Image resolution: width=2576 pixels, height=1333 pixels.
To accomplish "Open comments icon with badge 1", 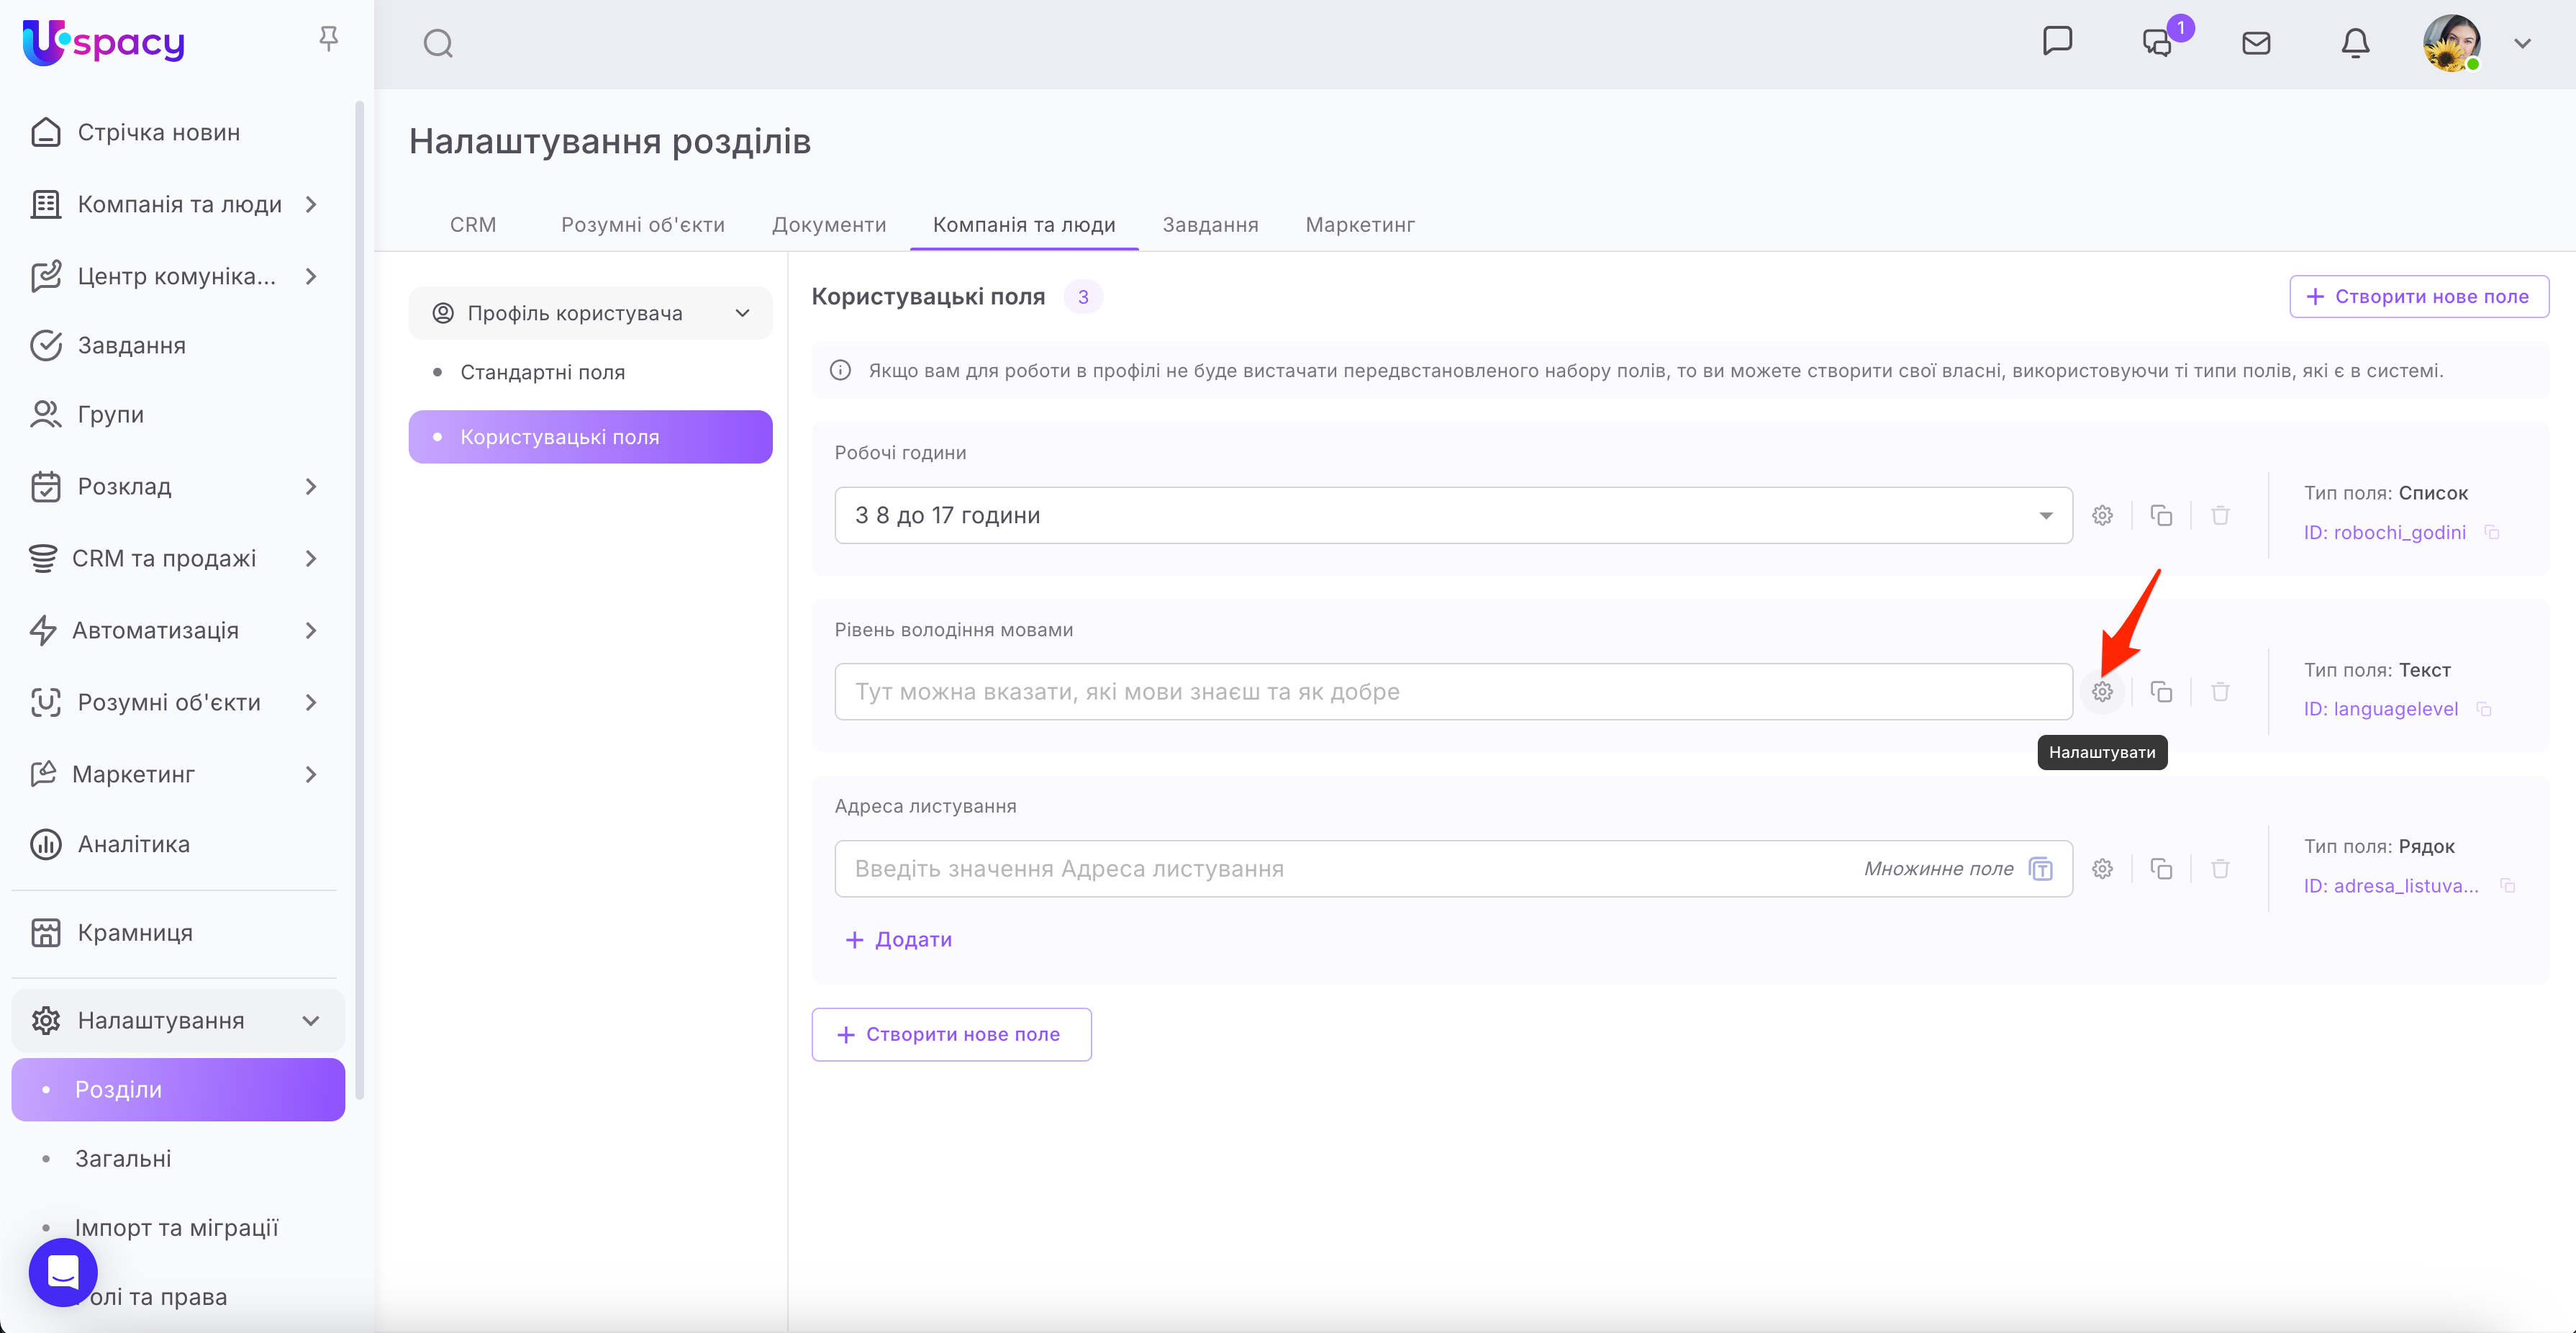I will tap(2157, 43).
